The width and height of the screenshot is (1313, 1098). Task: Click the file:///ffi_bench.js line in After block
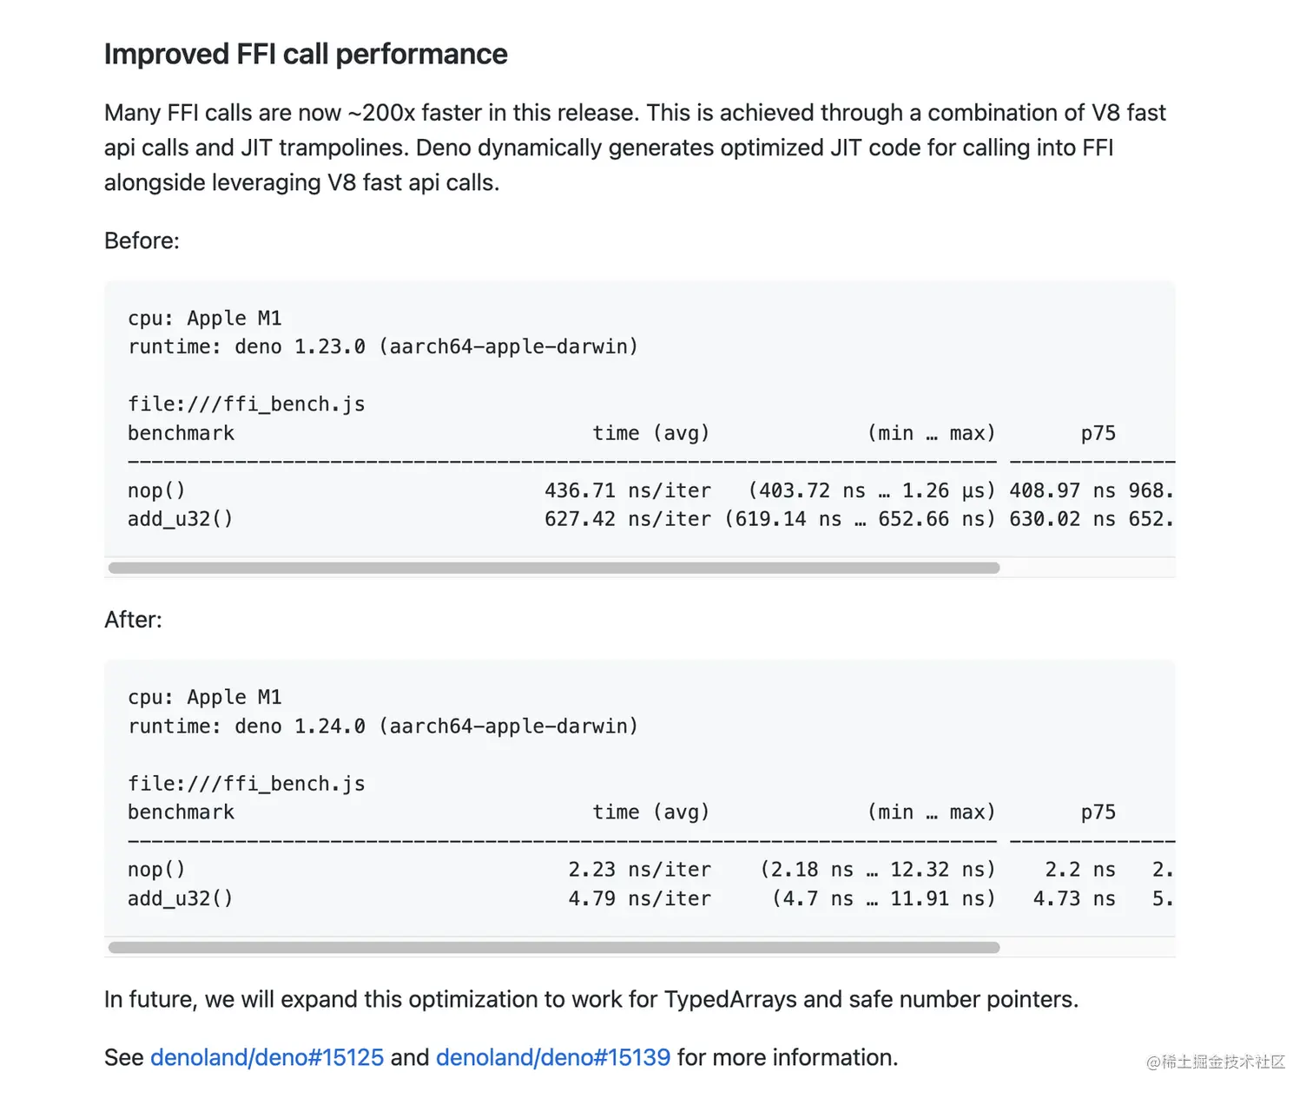point(247,784)
